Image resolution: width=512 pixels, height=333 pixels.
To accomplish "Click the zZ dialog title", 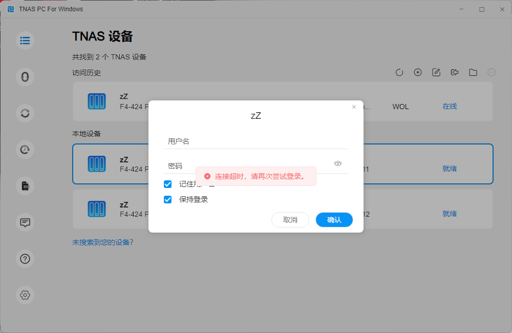I will click(256, 116).
